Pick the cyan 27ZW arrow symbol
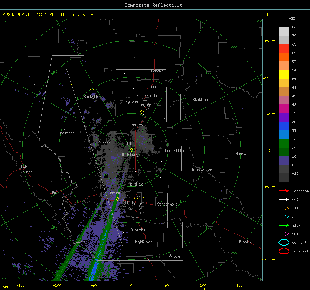The height and width of the screenshot is (290, 310). pos(284,217)
